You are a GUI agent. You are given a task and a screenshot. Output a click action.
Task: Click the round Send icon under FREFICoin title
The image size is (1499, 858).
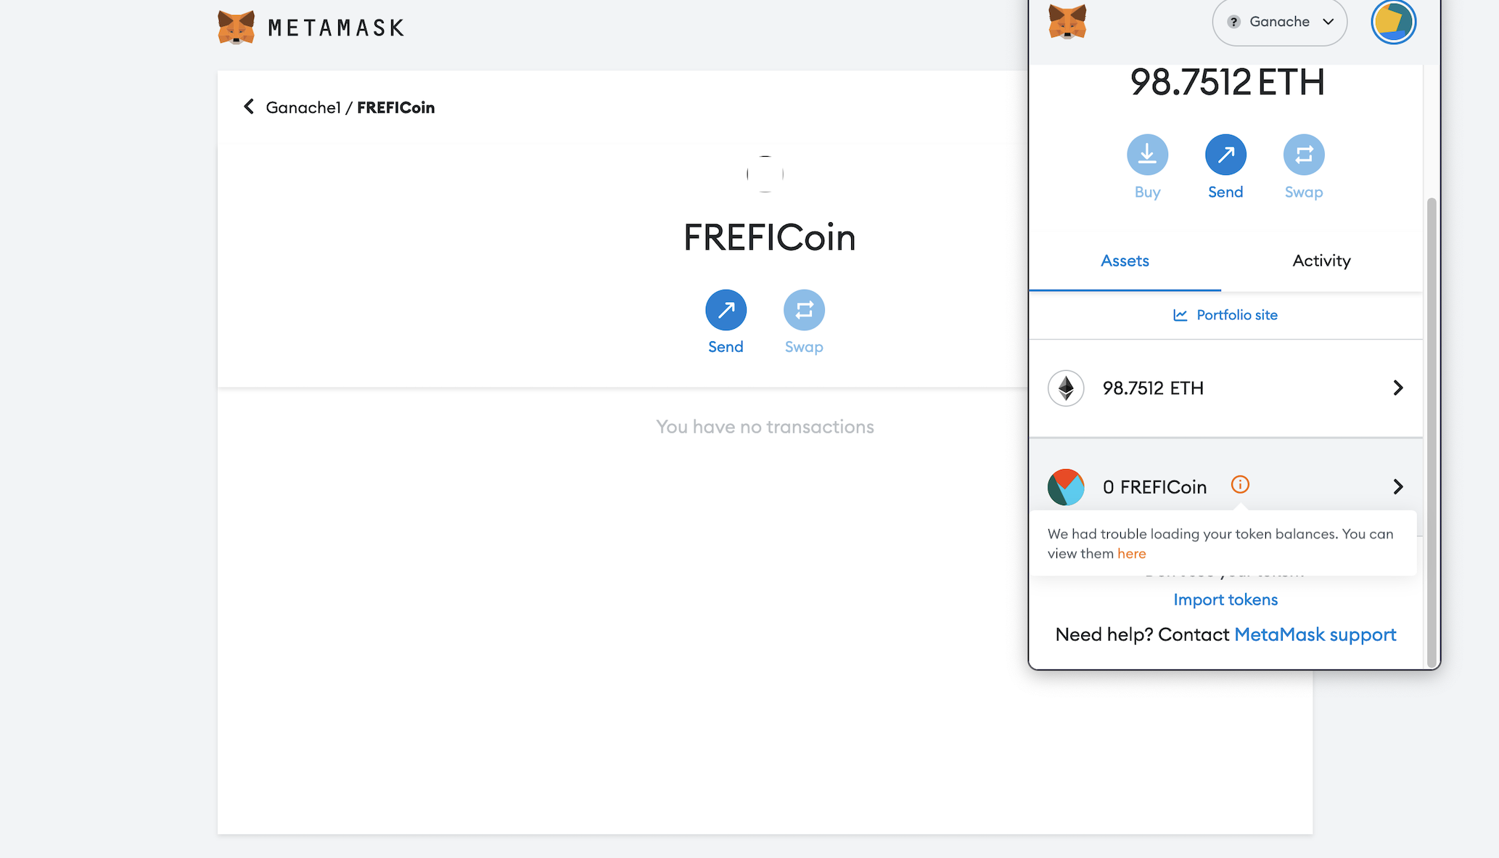[x=726, y=310]
